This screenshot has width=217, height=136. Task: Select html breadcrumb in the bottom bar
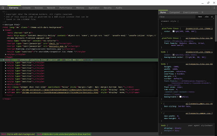pos(18,134)
